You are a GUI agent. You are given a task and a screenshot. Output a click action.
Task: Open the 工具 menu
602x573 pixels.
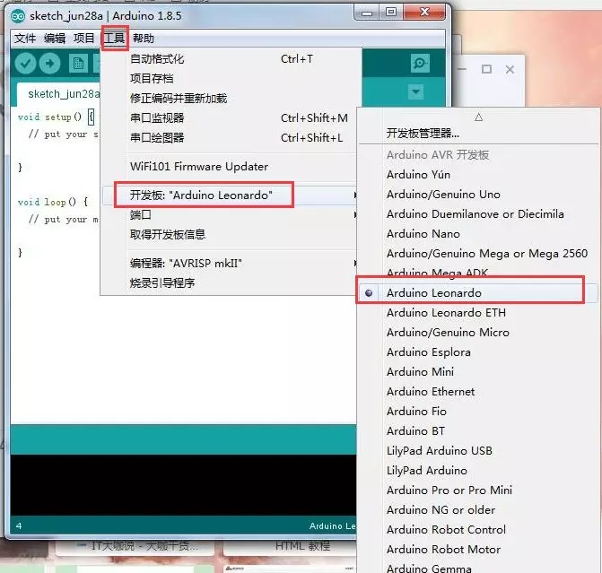click(115, 39)
